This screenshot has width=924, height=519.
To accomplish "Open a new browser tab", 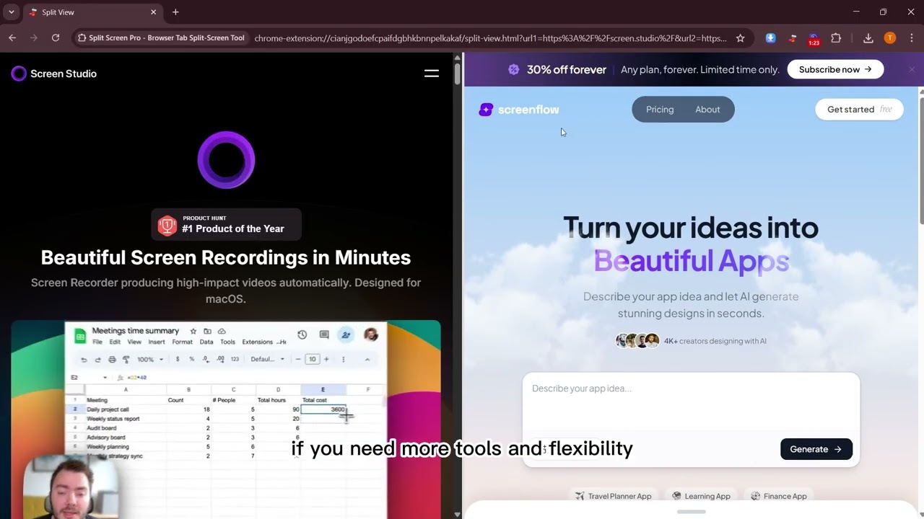I will [175, 12].
